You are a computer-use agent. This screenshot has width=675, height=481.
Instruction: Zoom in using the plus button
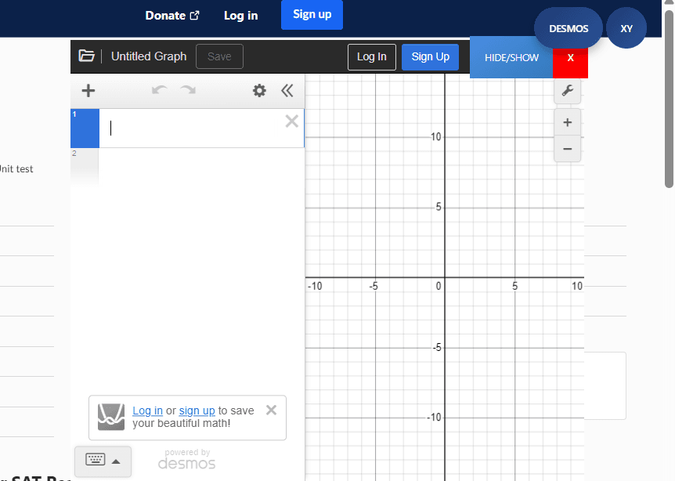[567, 122]
